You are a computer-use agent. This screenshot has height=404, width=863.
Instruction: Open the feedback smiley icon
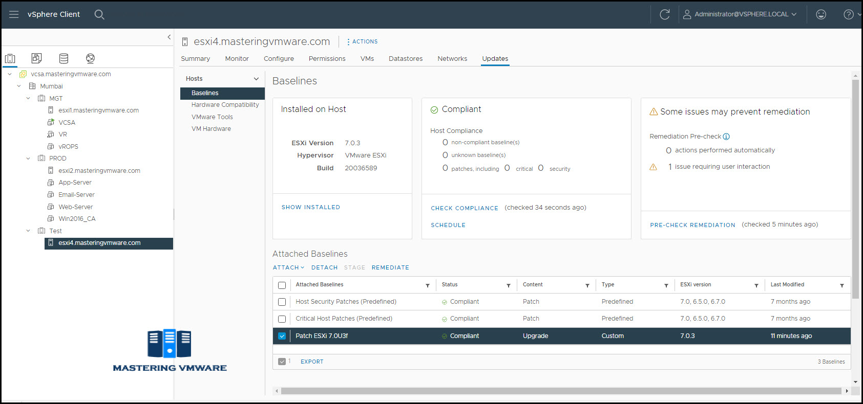tap(821, 14)
